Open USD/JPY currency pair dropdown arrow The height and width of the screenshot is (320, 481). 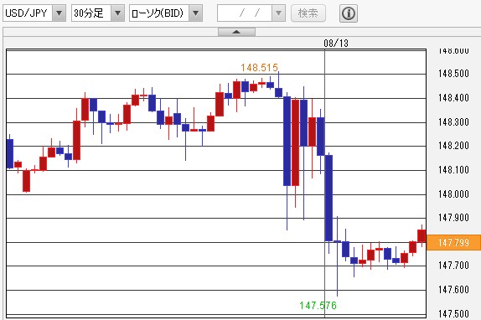59,13
